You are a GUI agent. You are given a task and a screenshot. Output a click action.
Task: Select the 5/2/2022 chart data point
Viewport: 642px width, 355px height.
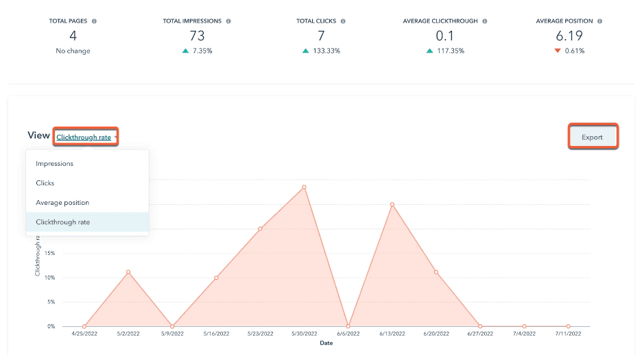(128, 272)
